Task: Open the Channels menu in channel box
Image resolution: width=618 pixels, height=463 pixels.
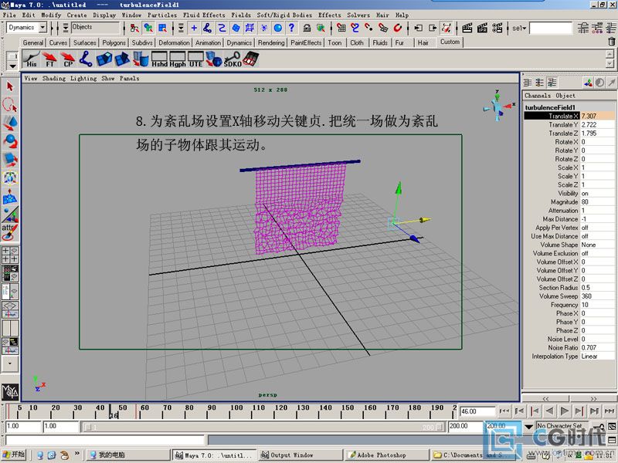Action: [537, 95]
